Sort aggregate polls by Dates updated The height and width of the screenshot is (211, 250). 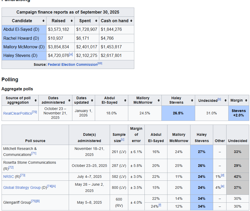click(92, 100)
